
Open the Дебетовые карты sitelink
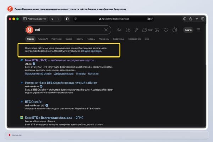[64, 73]
